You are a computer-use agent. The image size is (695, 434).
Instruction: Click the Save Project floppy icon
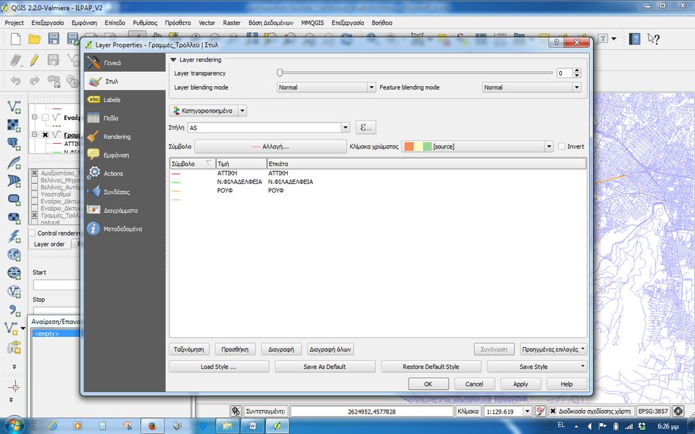tap(54, 39)
